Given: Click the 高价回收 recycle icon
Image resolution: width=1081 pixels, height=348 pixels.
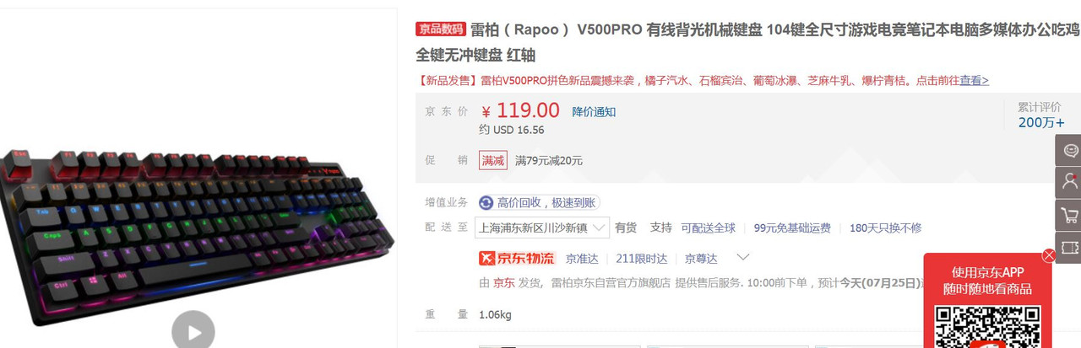Looking at the screenshot, I should coord(486,203).
